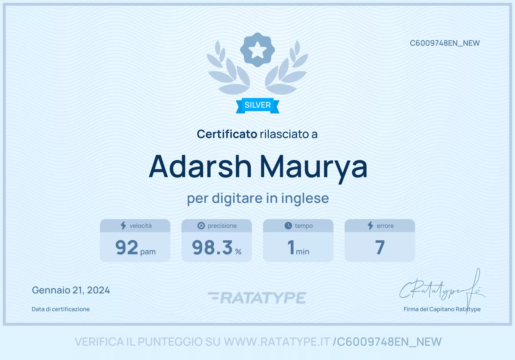This screenshot has height=360, width=515.
Task: Click the date Gennaio 21, 2024
Action: point(71,290)
